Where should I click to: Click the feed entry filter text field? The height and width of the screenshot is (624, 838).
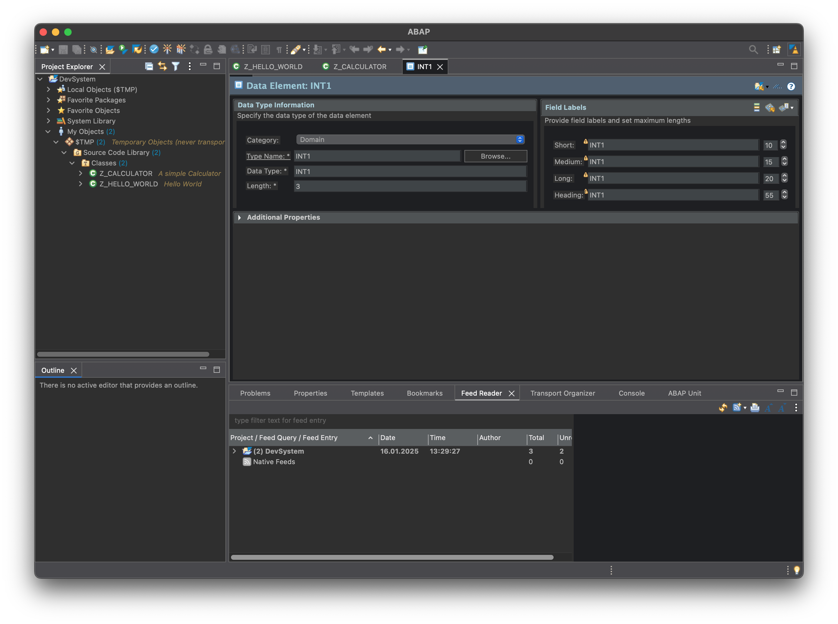[x=401, y=421]
